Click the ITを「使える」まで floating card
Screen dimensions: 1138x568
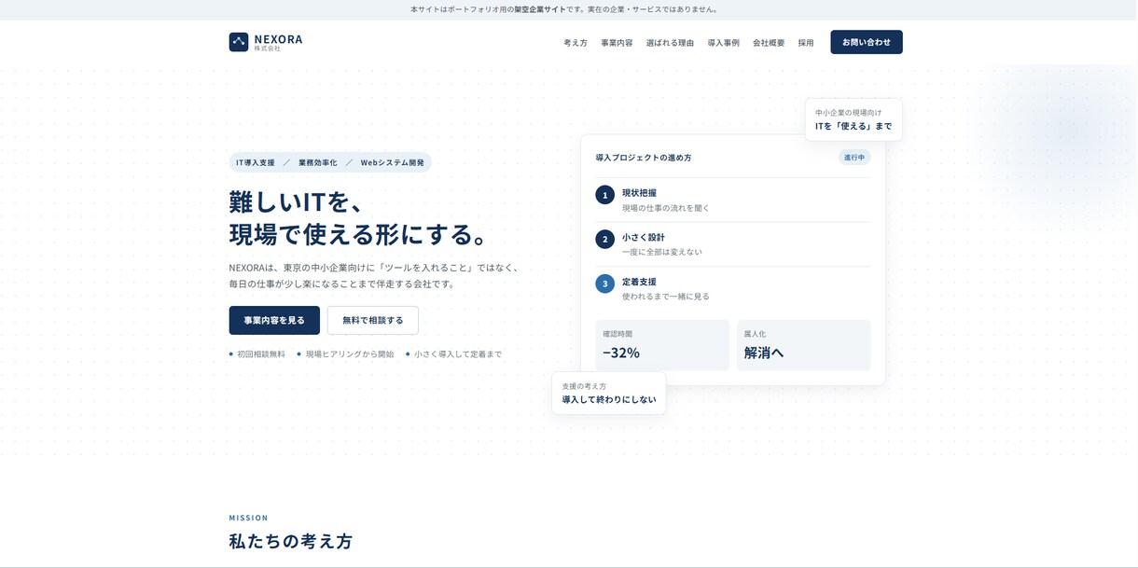[x=853, y=119]
